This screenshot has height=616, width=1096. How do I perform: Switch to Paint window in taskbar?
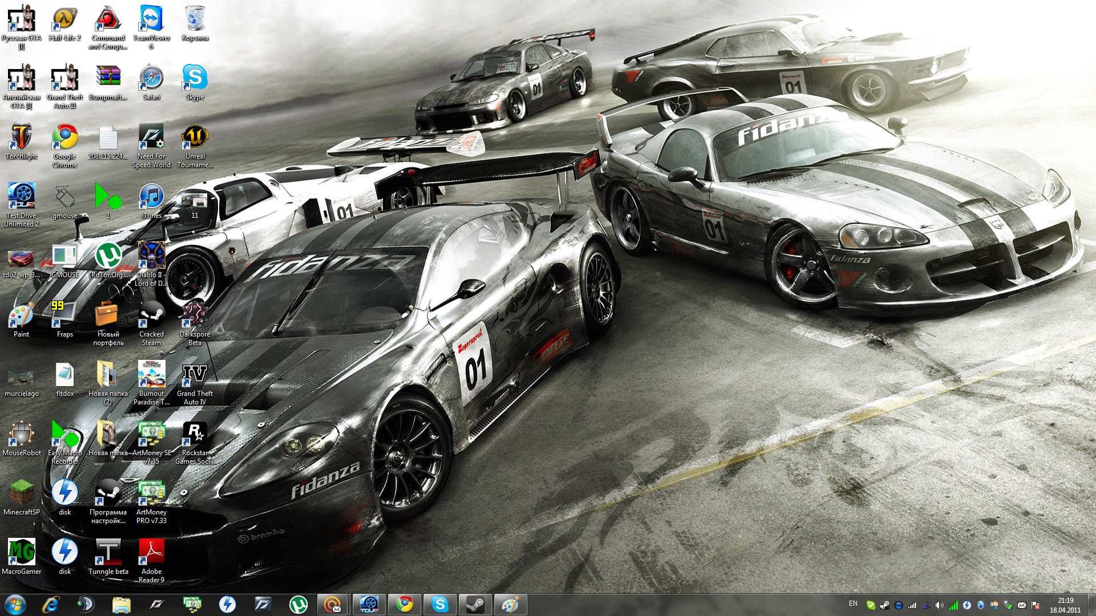(511, 605)
